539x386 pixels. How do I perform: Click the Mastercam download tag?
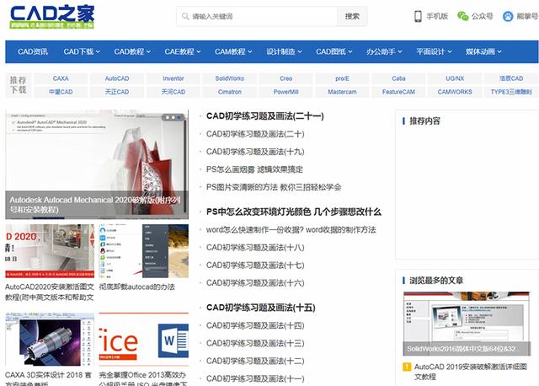[x=342, y=92]
